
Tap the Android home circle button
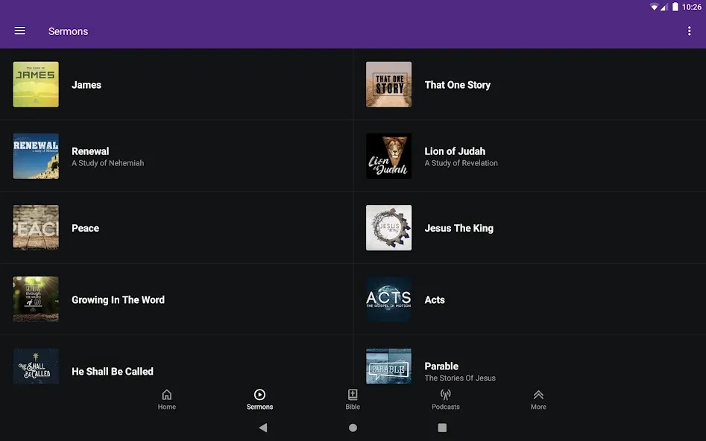coord(353,428)
